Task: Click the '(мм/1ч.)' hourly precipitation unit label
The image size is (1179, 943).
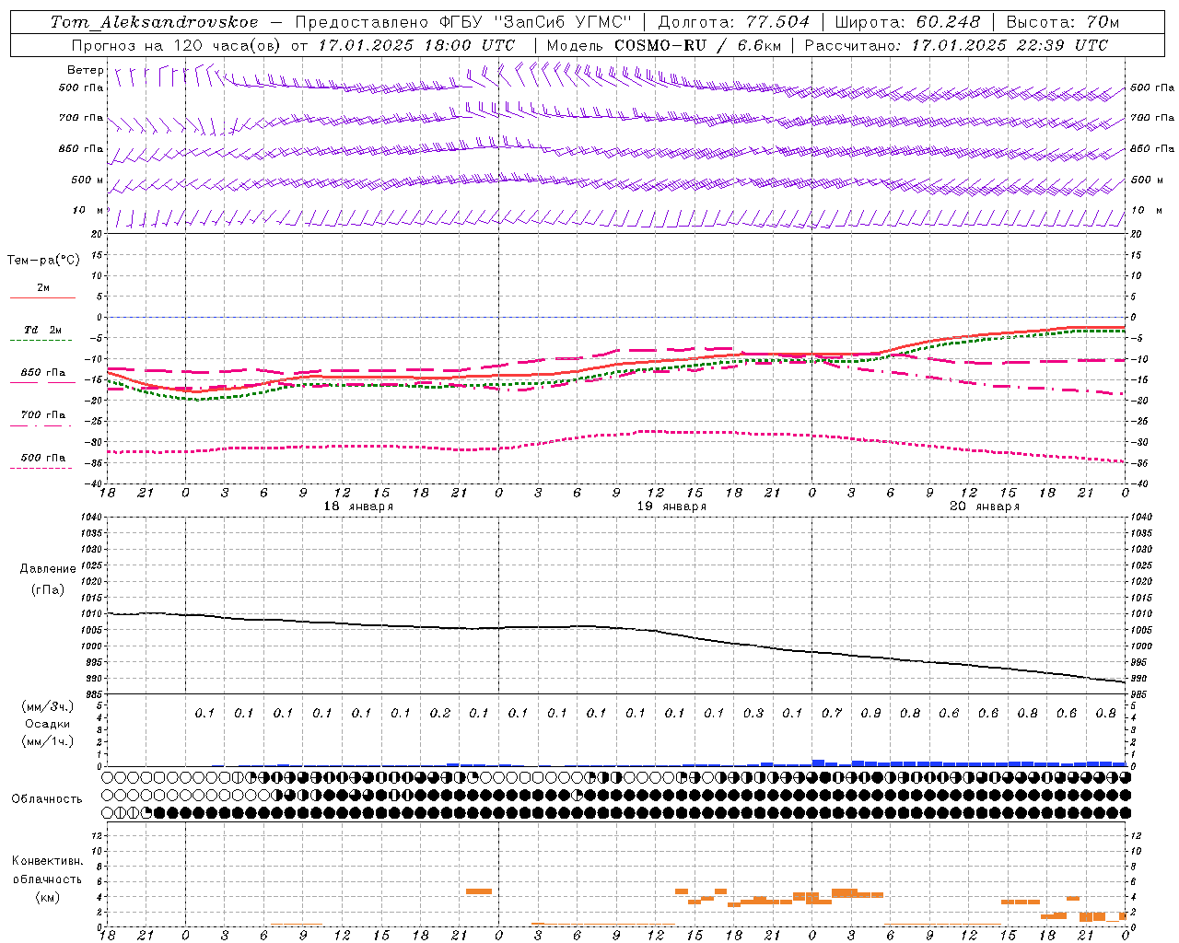Action: point(47,741)
